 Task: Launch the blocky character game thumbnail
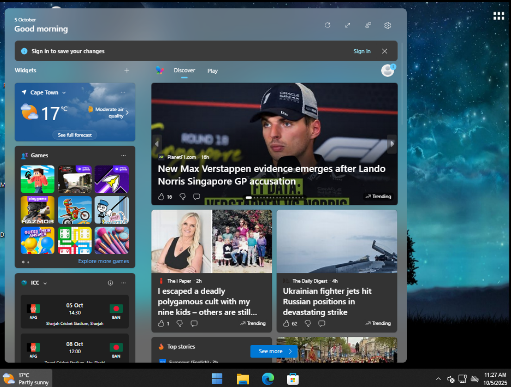tap(38, 179)
